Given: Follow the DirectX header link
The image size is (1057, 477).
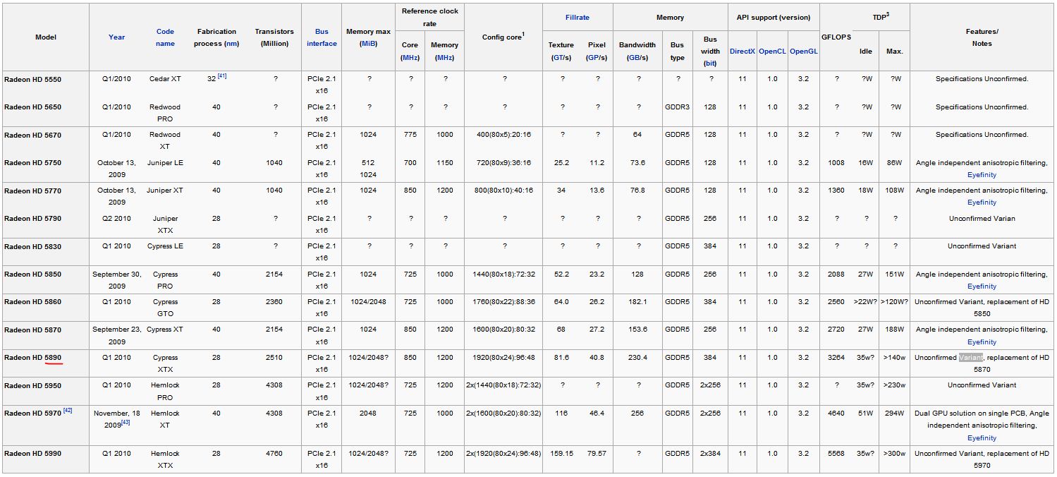Looking at the screenshot, I should tap(742, 52).
